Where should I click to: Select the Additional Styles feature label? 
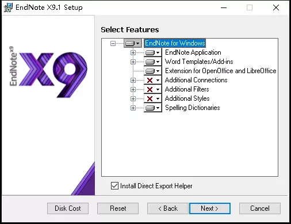187,98
